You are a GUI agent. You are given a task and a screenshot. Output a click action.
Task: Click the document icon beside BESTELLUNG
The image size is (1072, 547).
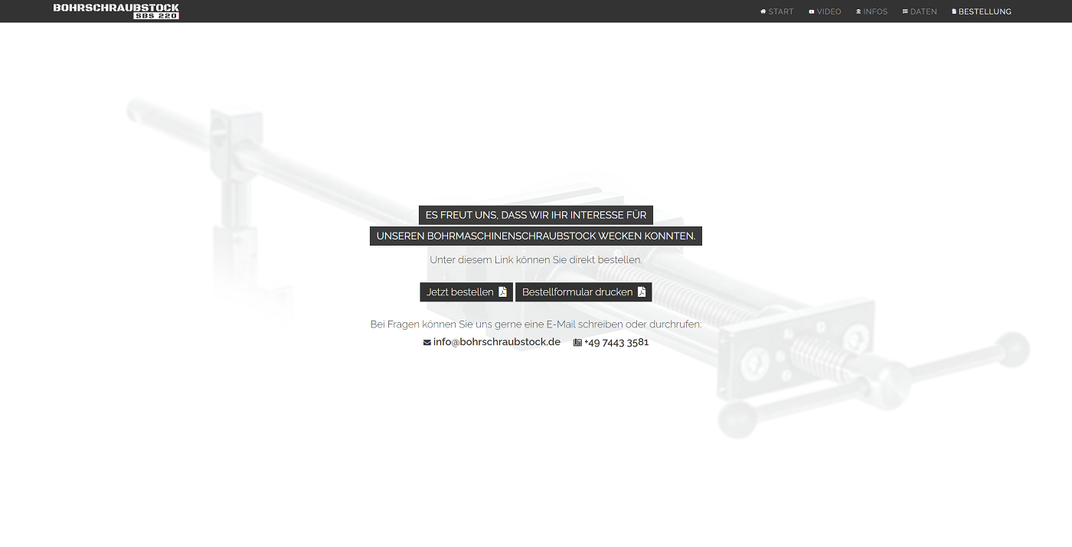[x=954, y=11]
